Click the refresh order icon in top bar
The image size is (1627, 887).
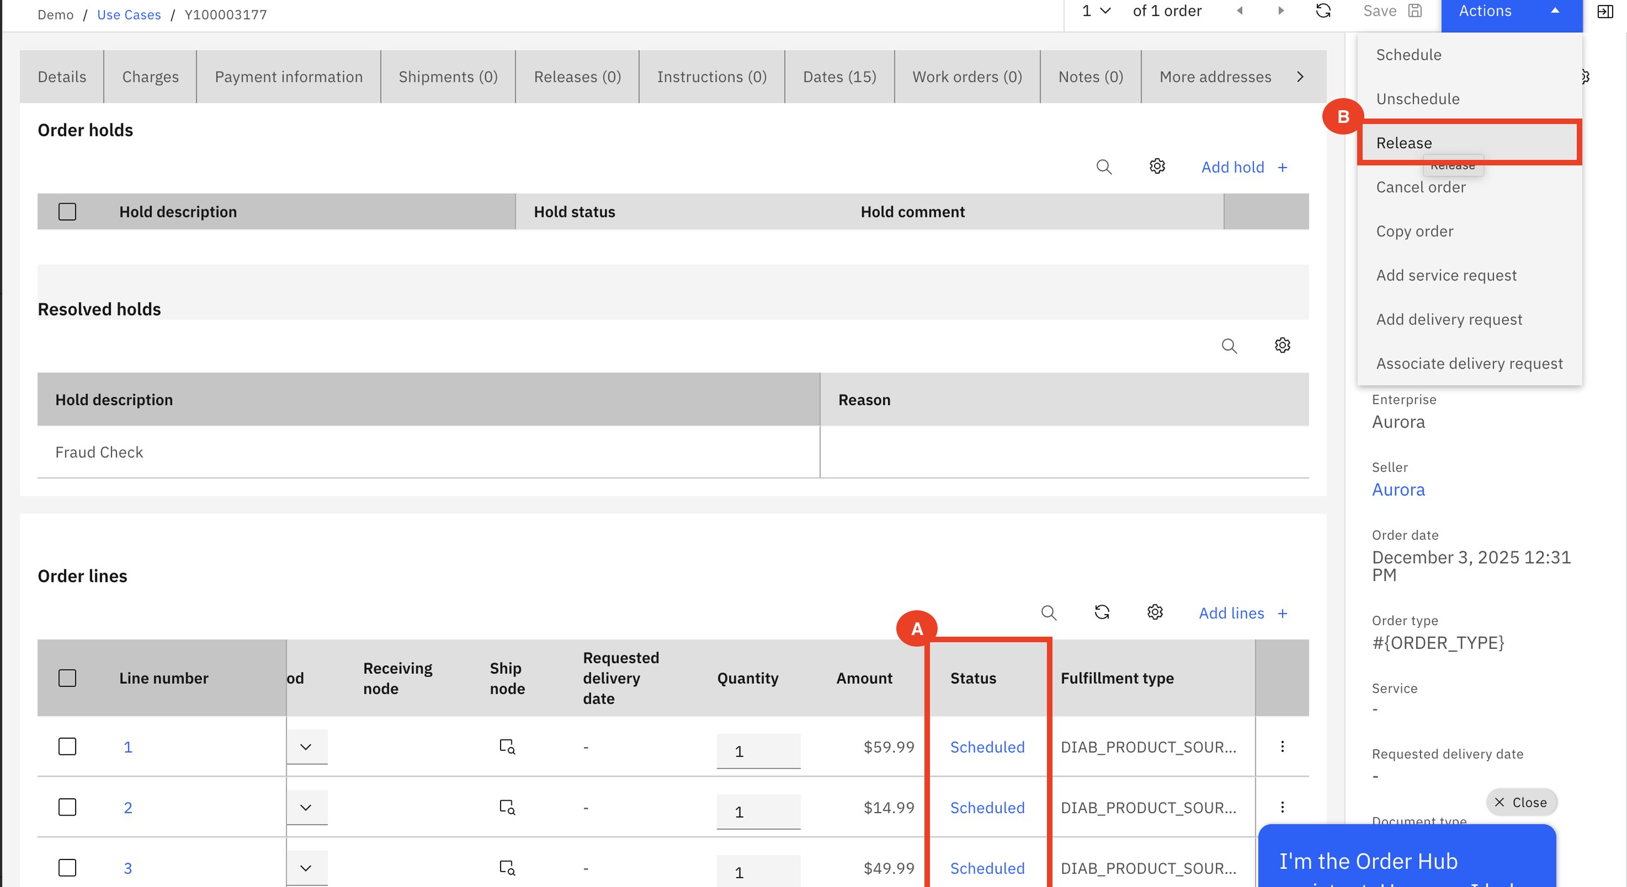pos(1324,11)
